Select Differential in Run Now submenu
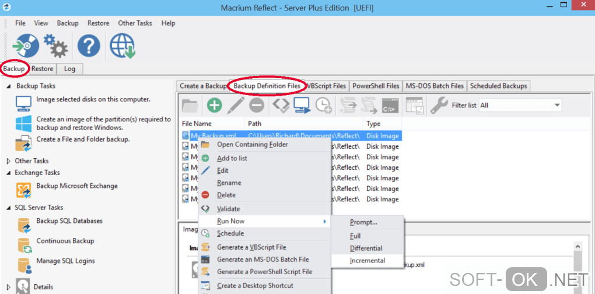 coord(367,248)
